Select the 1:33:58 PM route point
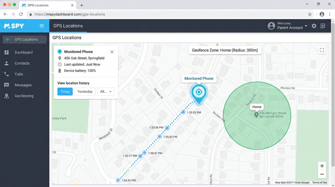The height and width of the screenshot is (187, 335). click(x=167, y=128)
